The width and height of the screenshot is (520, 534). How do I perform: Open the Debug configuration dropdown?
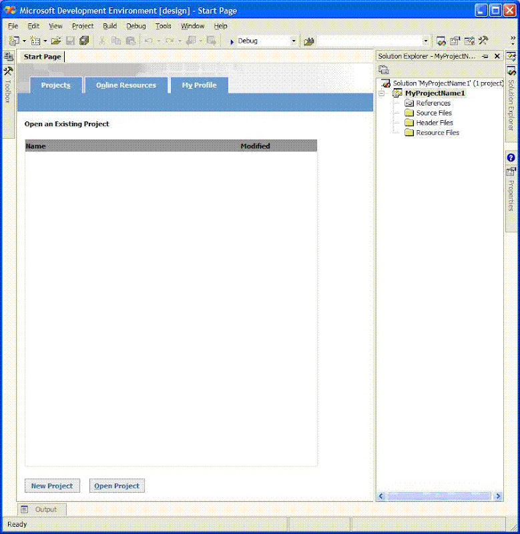[294, 41]
